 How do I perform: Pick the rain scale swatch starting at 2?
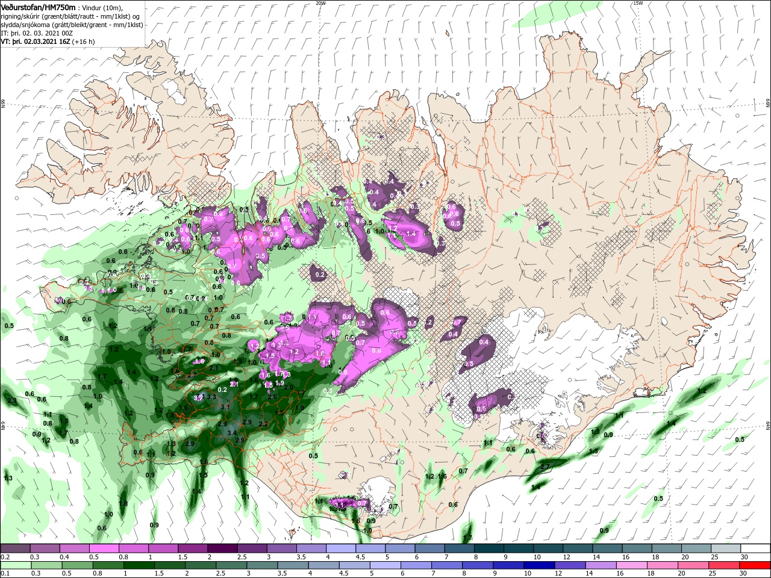(200, 565)
